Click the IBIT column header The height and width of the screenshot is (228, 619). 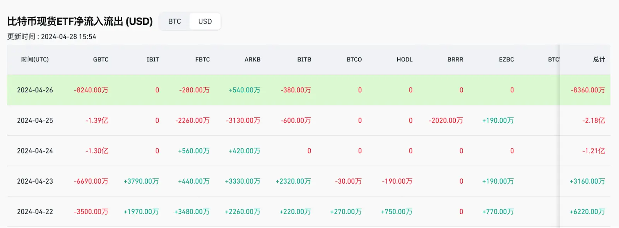pyautogui.click(x=153, y=60)
